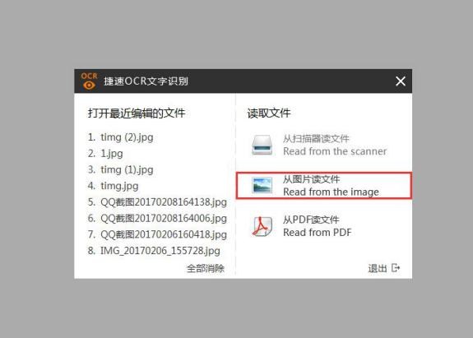Choose Read from the image option
The width and height of the screenshot is (473, 338).
coord(324,185)
